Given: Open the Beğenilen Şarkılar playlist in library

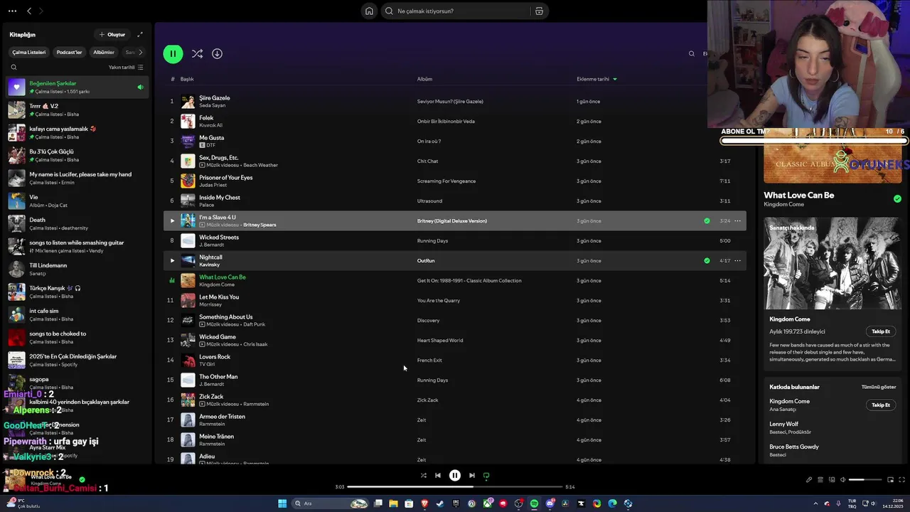Looking at the screenshot, I should (x=78, y=87).
